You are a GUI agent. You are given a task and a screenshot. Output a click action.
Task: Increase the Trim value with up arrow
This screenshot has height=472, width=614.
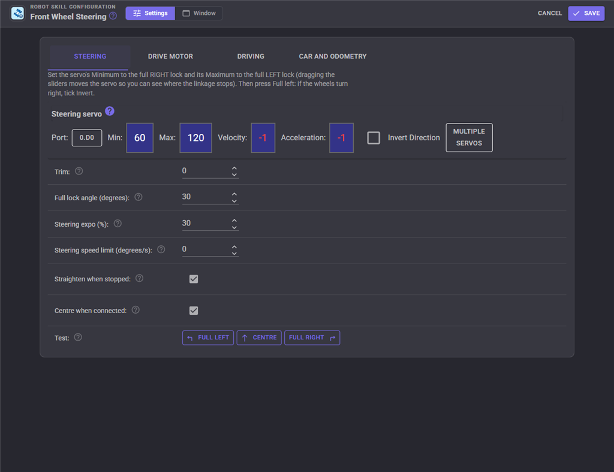click(x=234, y=168)
